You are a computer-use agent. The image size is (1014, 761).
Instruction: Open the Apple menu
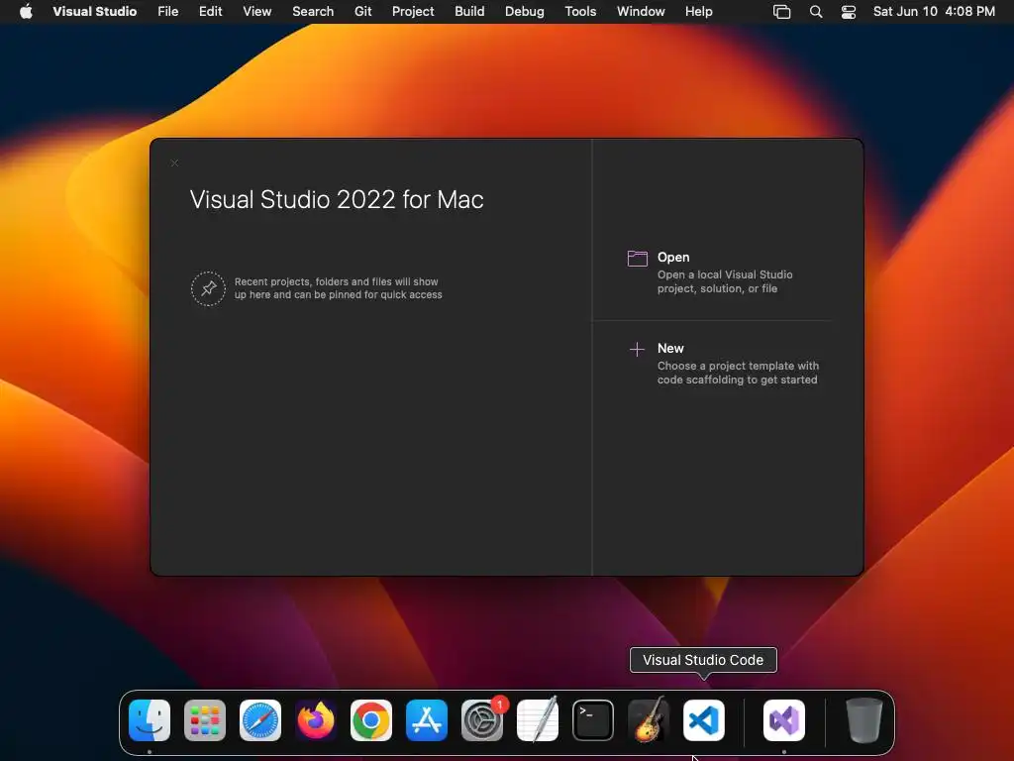(26, 11)
